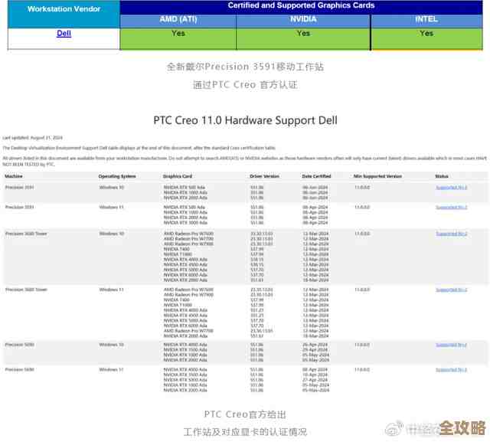This screenshot has width=490, height=442.
Task: Open Status link for Precision 5690 Windows 11
Action: click(x=451, y=369)
